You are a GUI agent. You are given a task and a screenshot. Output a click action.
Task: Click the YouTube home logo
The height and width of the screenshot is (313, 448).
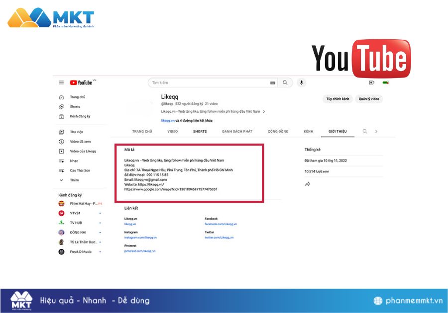tap(81, 82)
